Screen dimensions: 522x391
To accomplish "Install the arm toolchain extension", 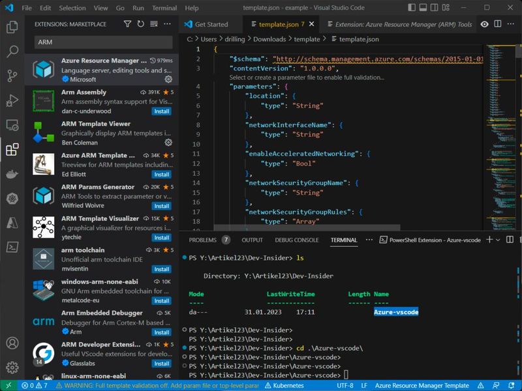I will point(162,269).
